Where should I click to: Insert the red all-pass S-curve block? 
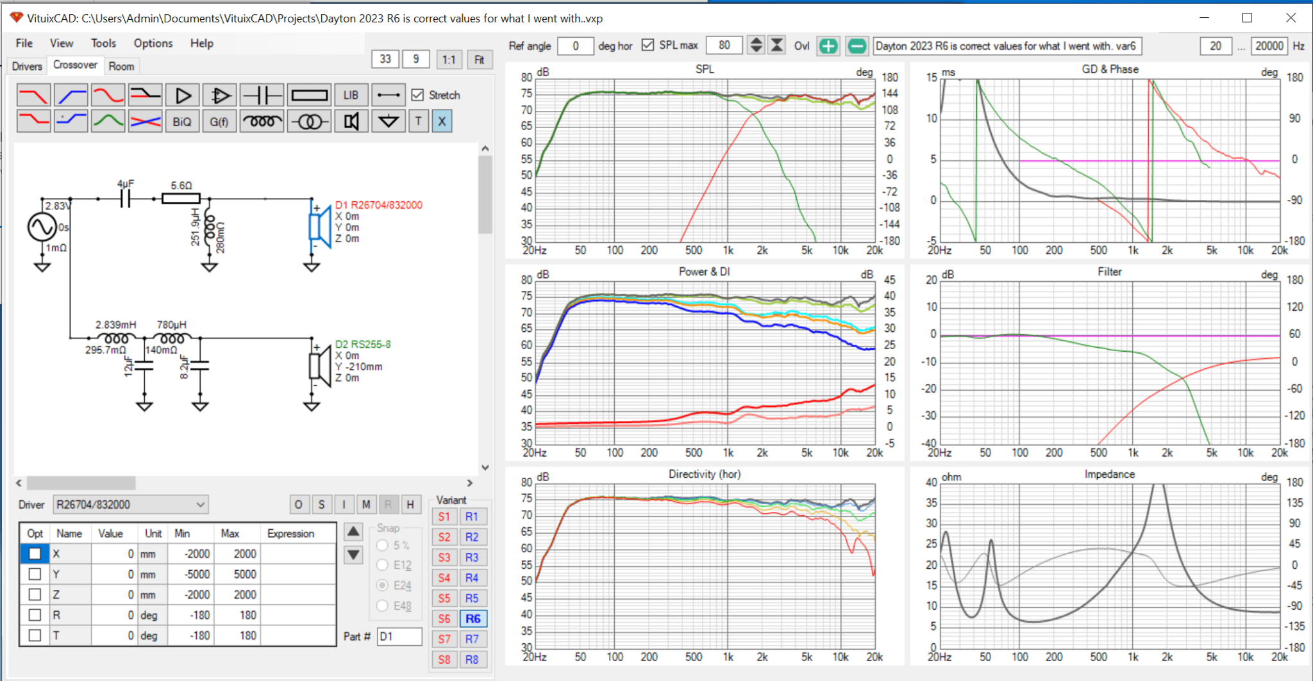[x=108, y=95]
